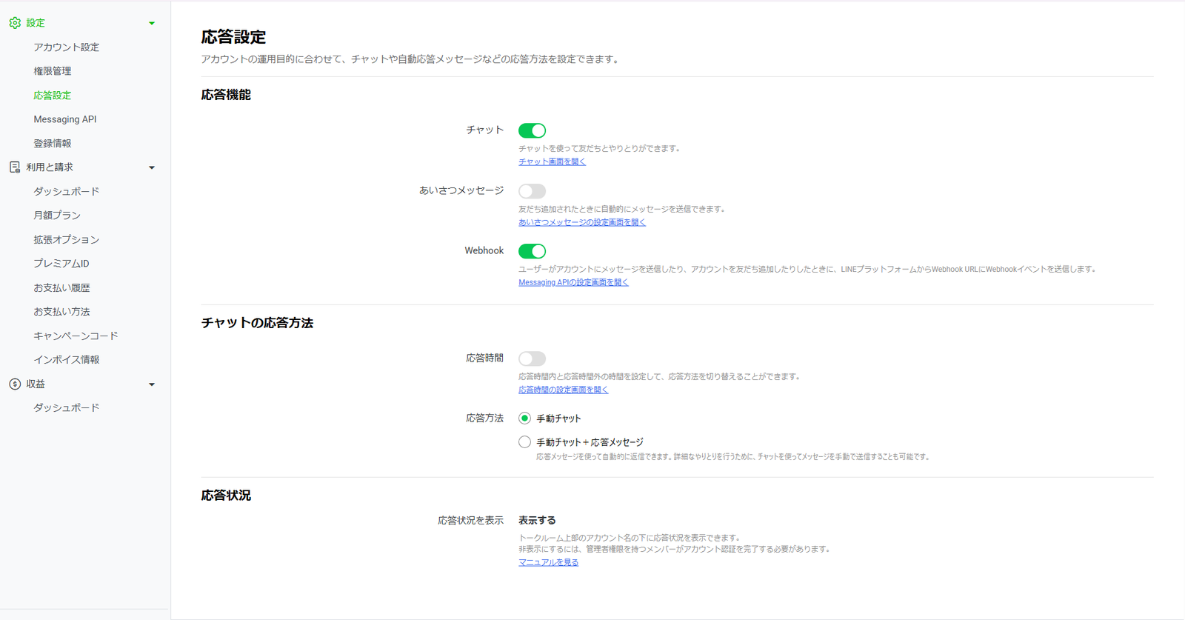
Task: Click the チャット画面を開く link
Action: click(x=552, y=161)
